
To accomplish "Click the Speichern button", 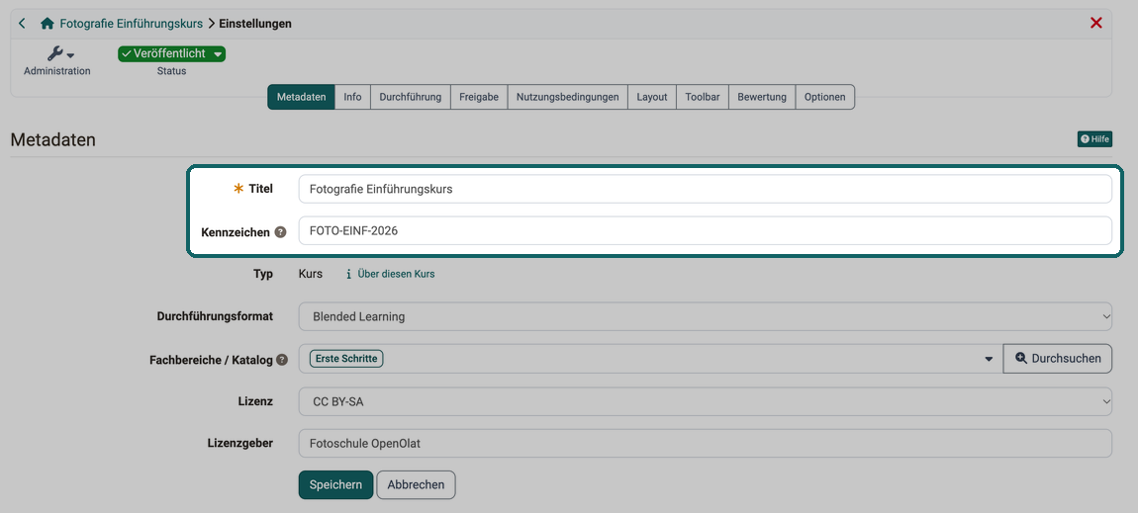I will click(335, 484).
